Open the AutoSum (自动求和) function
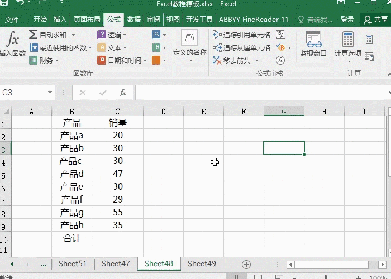The width and height of the screenshot is (391, 279). tap(52, 35)
